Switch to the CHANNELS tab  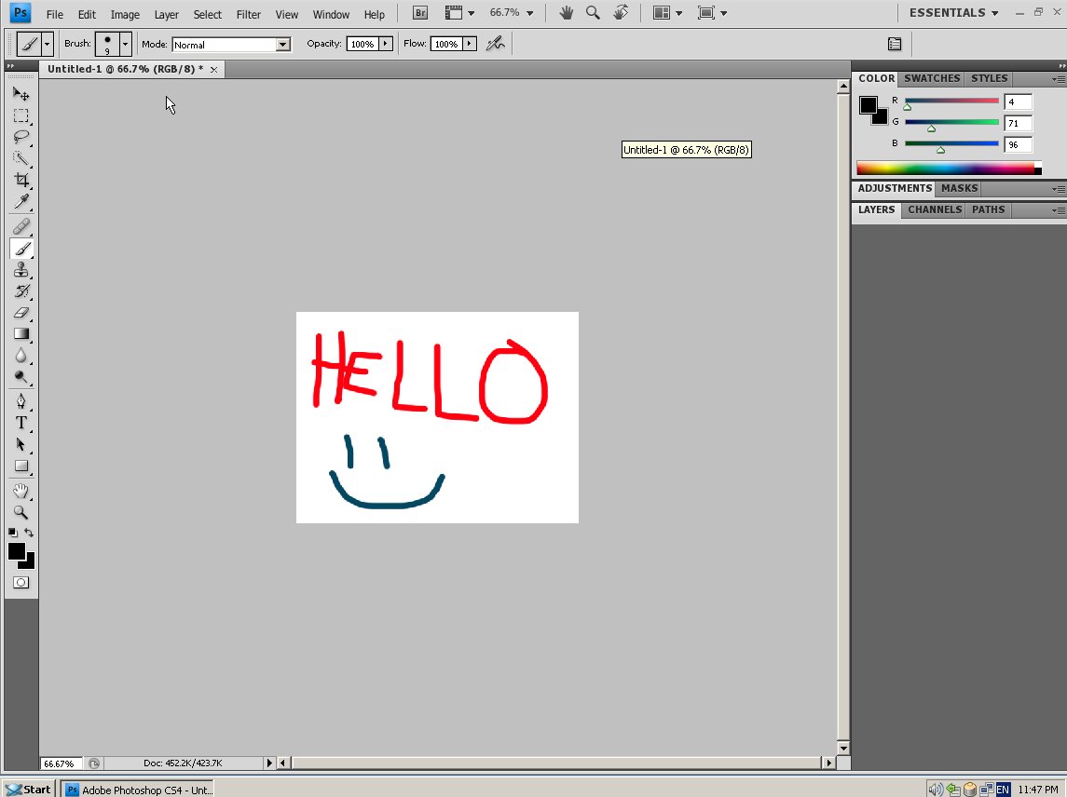click(935, 210)
